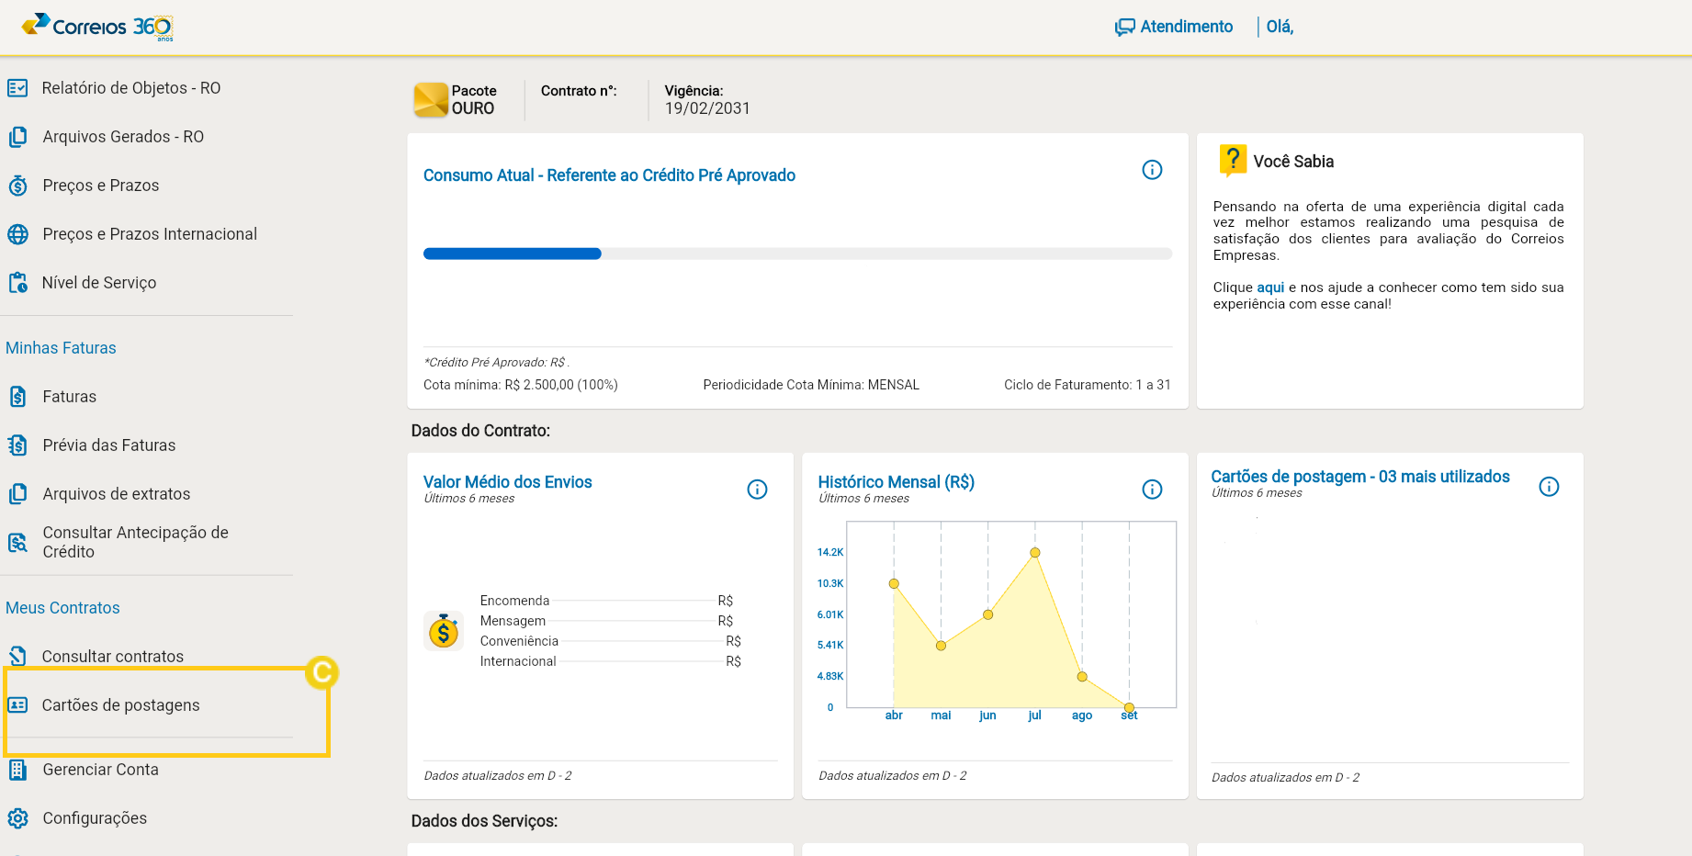Image resolution: width=1692 pixels, height=856 pixels.
Task: Click the Valor Médio dos Envios title
Action: pos(507,482)
